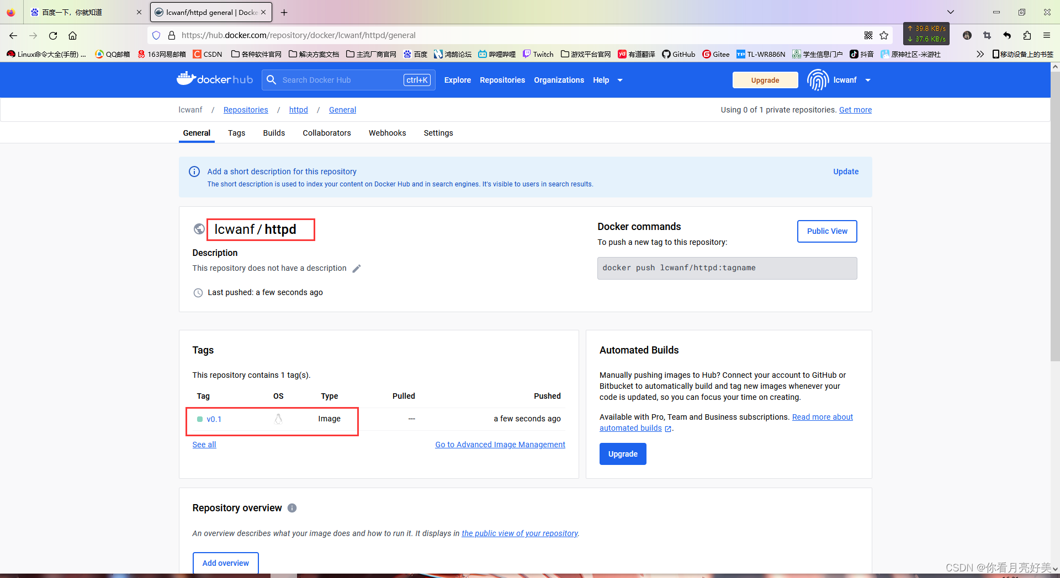
Task: Open Organizations in the top navigation
Action: [x=559, y=80]
